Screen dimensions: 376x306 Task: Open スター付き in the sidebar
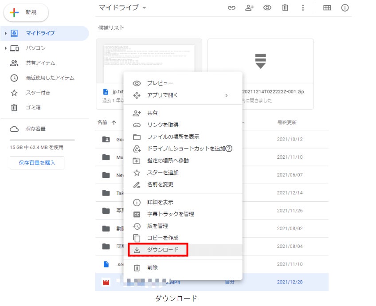click(x=38, y=93)
